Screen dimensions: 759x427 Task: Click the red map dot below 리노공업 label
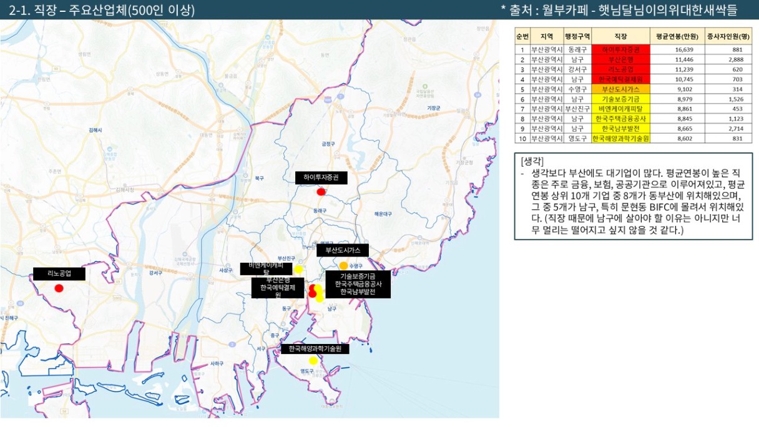59,288
